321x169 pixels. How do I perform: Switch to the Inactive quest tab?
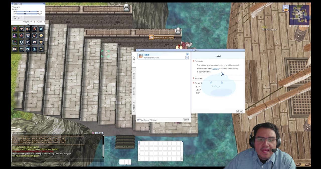[x=134, y=91]
